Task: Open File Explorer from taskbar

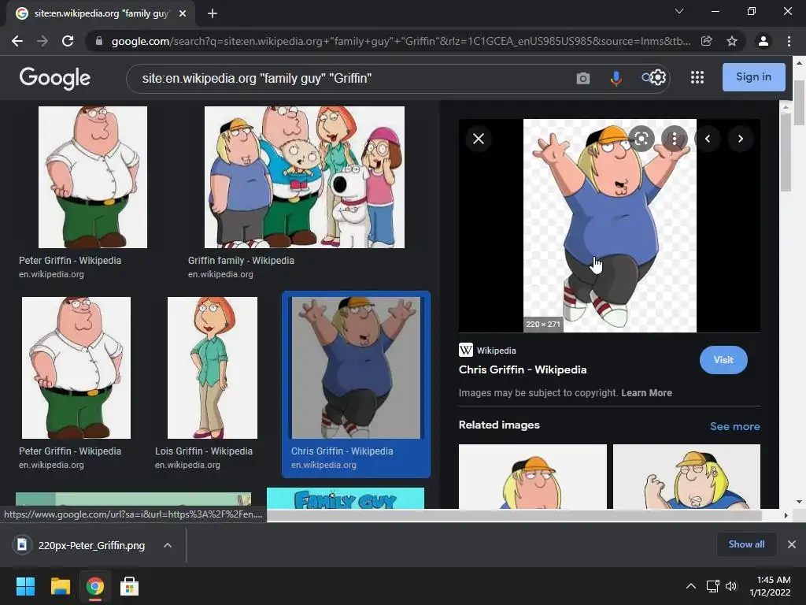Action: 60,586
